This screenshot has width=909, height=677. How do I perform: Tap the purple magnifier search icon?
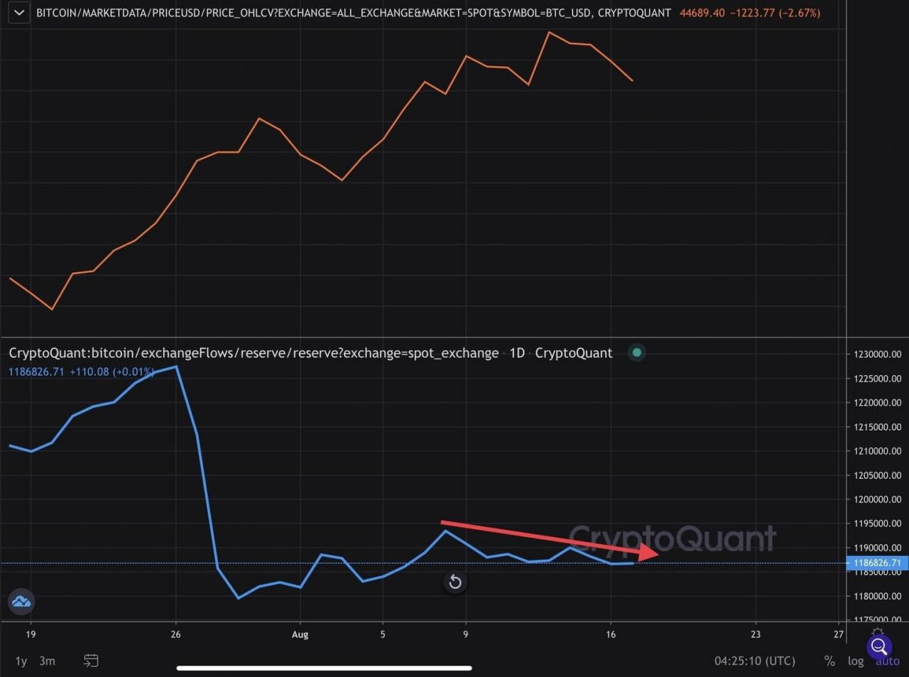coord(878,646)
